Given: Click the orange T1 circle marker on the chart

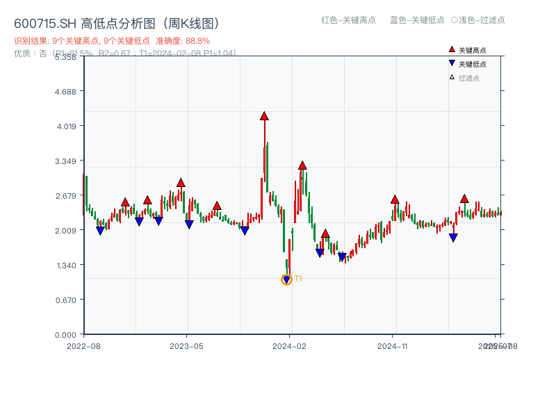Looking at the screenshot, I should 286,279.
